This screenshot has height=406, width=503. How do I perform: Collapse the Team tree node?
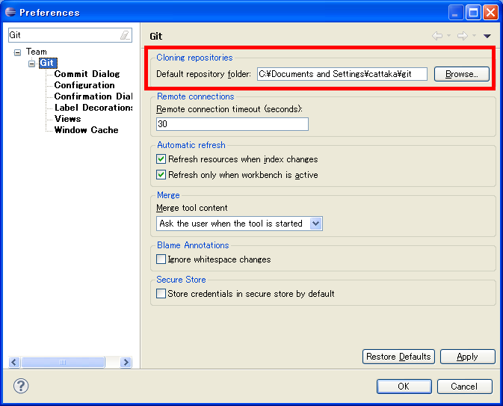pos(18,52)
